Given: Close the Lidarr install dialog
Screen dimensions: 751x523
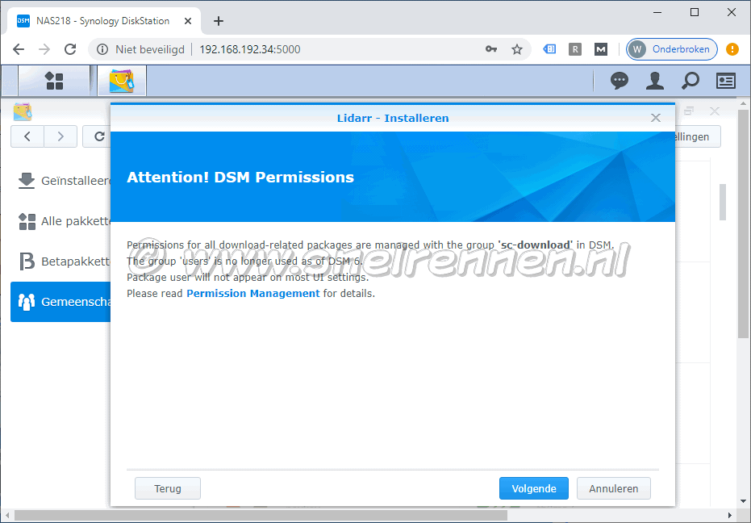Looking at the screenshot, I should pos(656,118).
